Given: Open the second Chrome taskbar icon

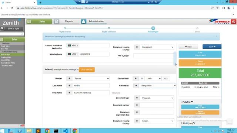Looking at the screenshot, I should tap(75, 131).
